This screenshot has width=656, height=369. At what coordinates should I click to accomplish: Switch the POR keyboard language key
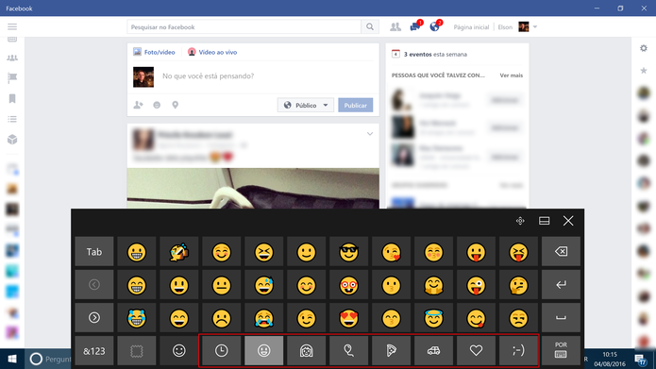(x=561, y=350)
